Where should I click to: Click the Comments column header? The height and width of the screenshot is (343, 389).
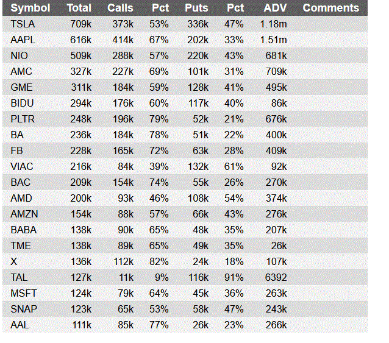click(331, 8)
